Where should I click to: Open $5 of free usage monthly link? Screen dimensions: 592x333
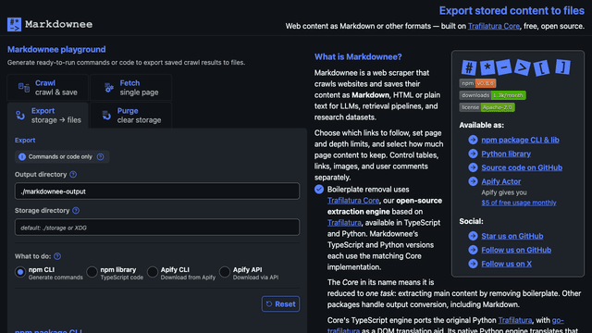point(518,203)
